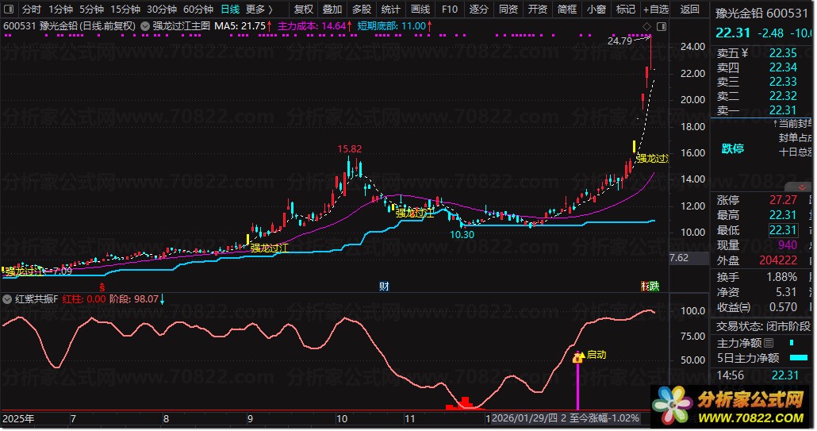Click the 换手 turnover 1.88% value

(x=781, y=277)
